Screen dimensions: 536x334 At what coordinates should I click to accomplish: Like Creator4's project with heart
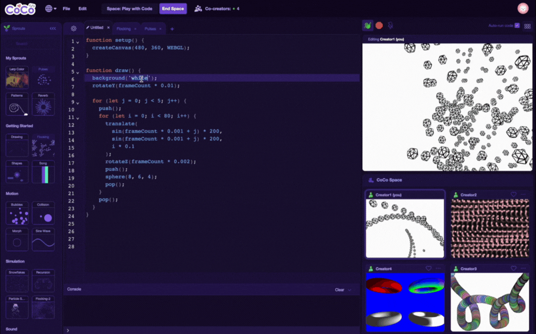[x=428, y=269]
